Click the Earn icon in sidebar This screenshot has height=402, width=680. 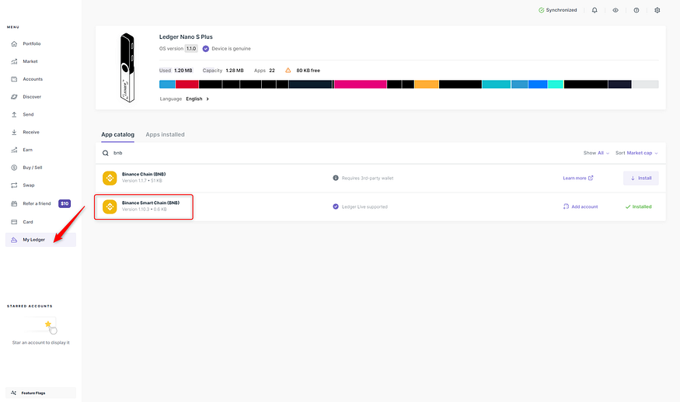point(14,150)
